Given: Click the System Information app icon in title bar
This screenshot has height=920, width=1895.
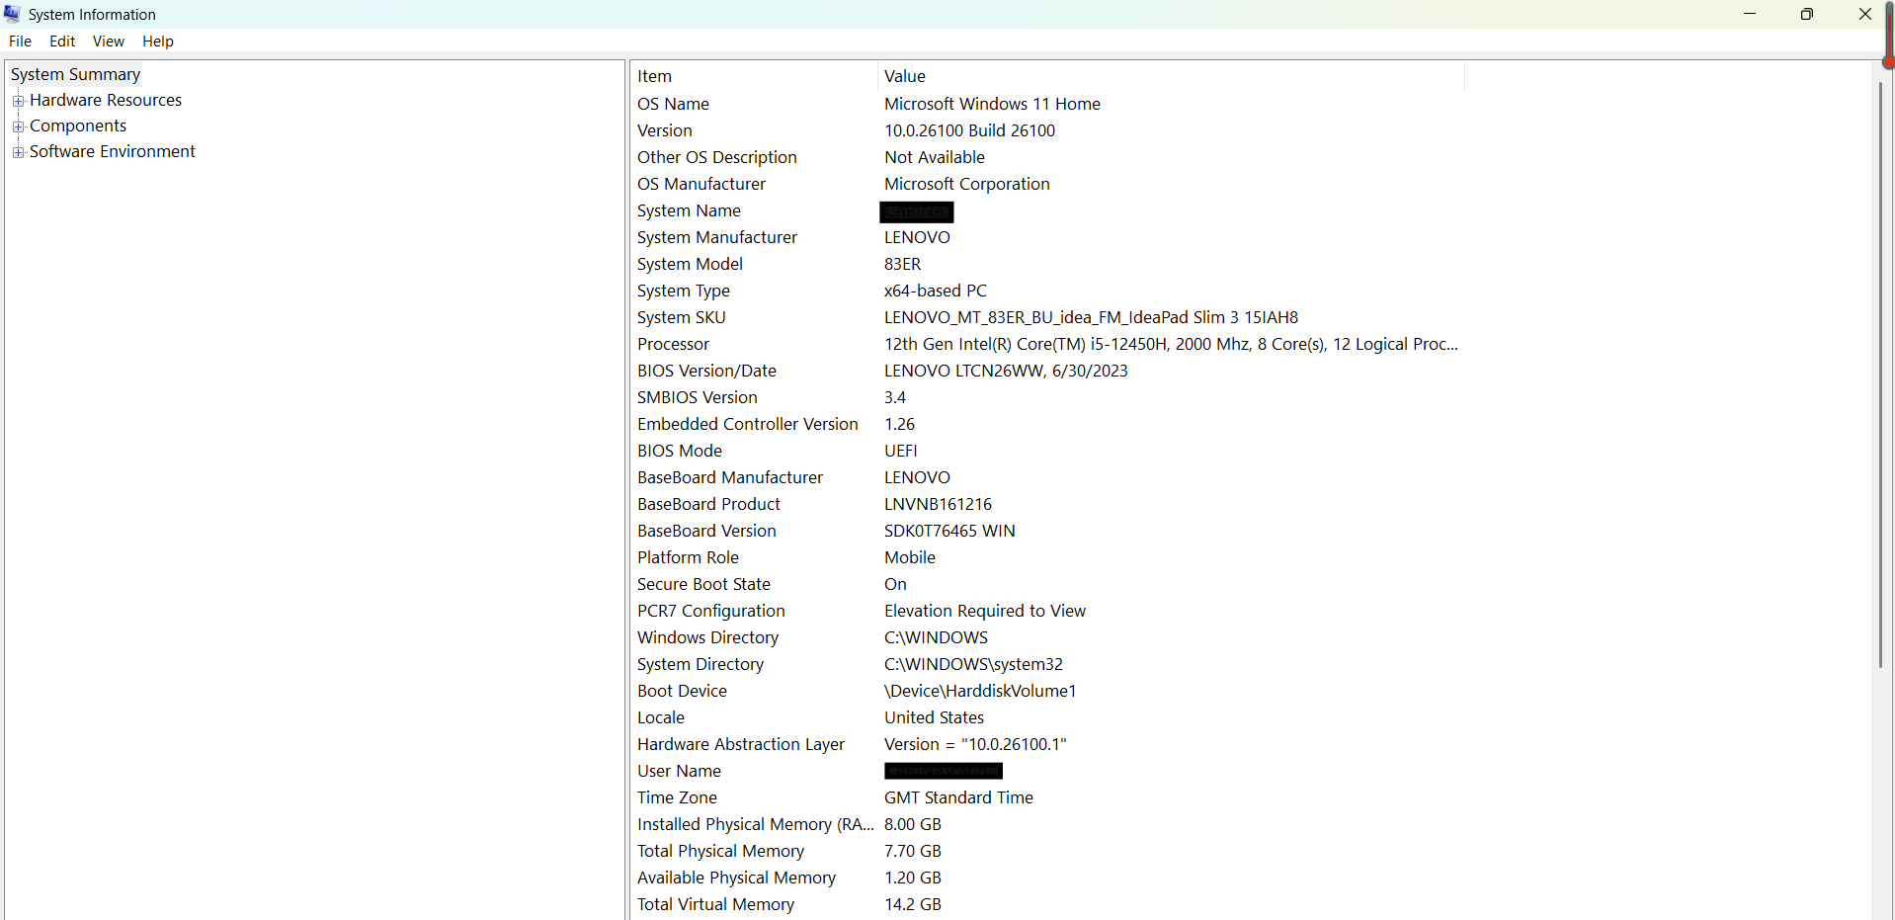Looking at the screenshot, I should 12,14.
